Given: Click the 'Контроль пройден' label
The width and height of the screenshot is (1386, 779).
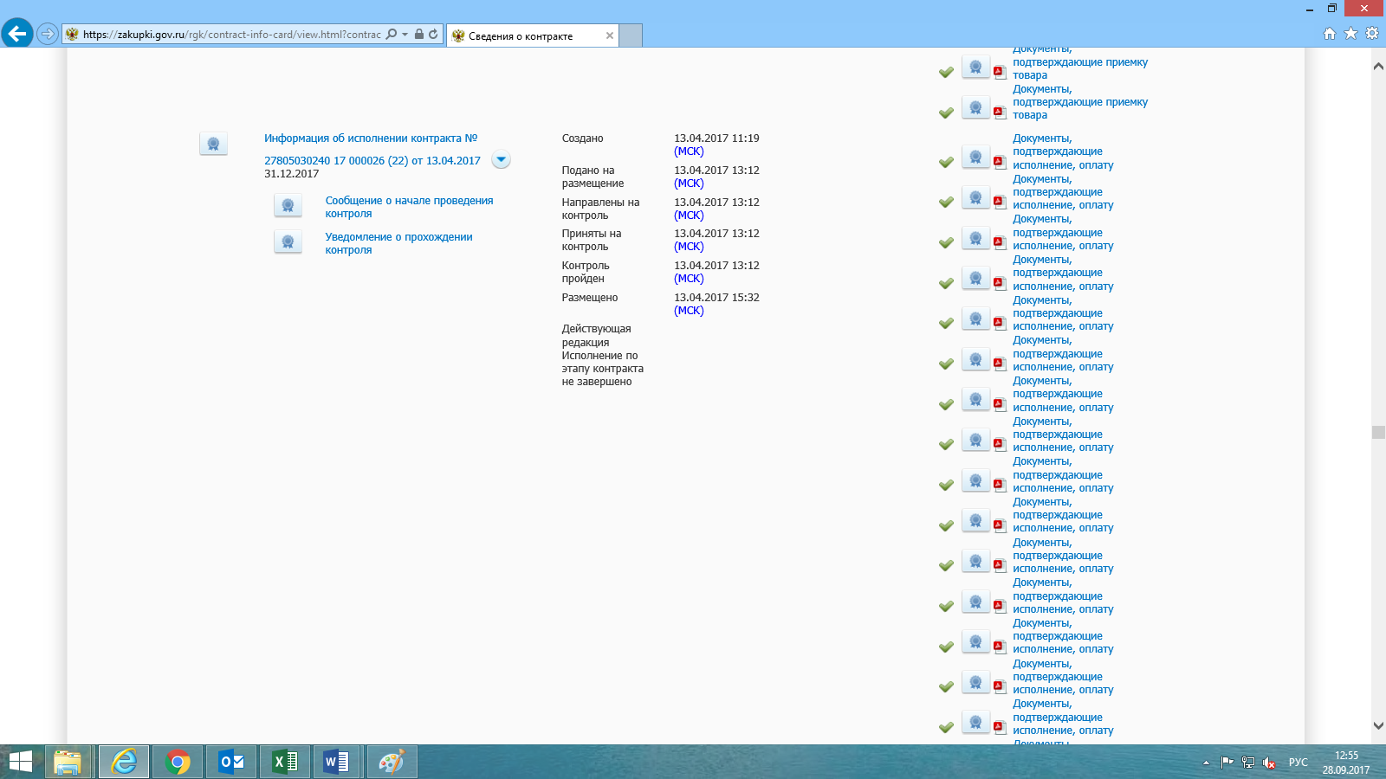Looking at the screenshot, I should tap(586, 272).
